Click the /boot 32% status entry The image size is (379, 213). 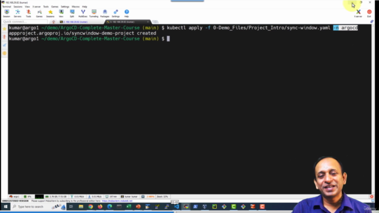[x=162, y=196]
